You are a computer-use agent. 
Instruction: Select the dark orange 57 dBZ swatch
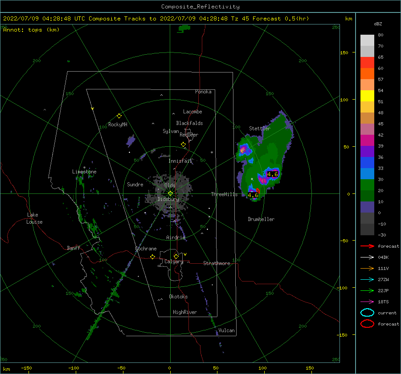pyautogui.click(x=367, y=73)
